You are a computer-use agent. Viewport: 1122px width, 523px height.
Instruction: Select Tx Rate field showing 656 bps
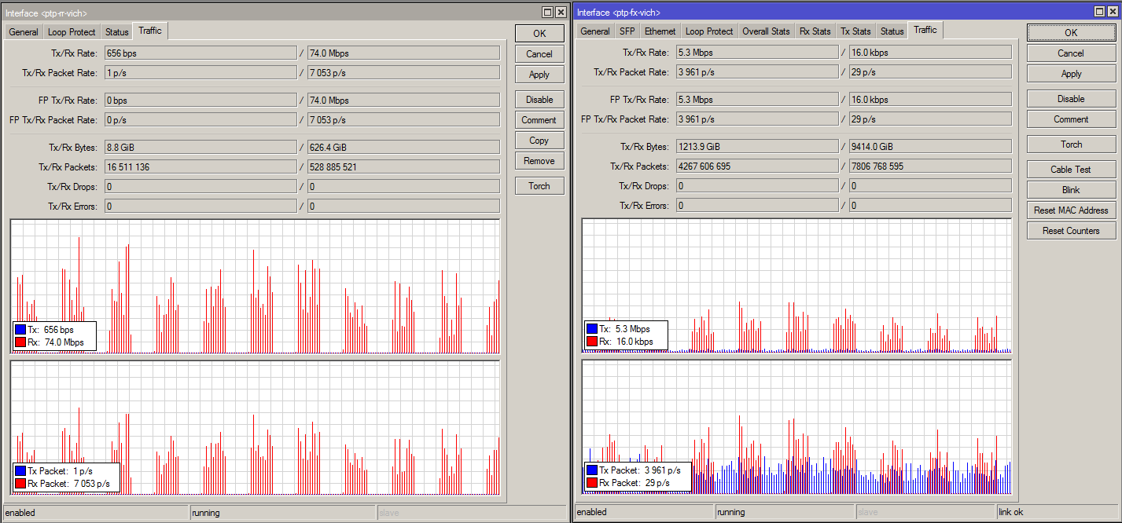tap(200, 53)
